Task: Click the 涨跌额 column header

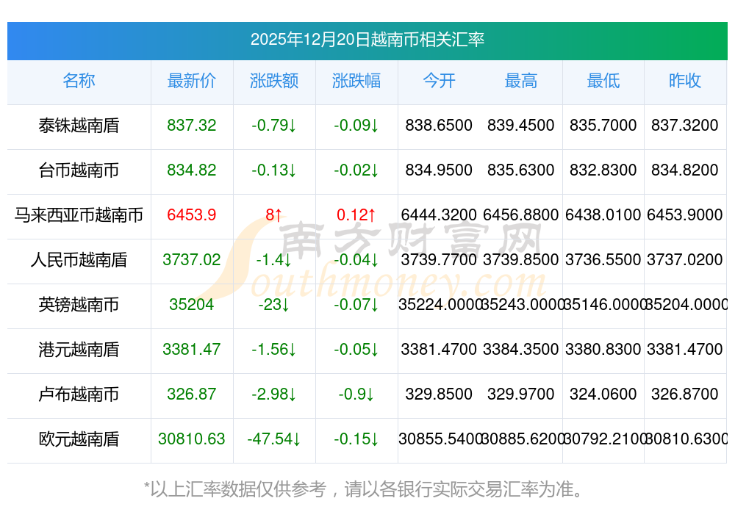Action: tap(273, 81)
